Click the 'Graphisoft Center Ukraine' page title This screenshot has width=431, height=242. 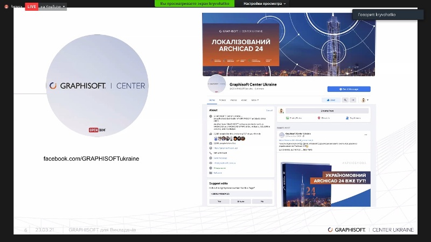click(x=253, y=84)
